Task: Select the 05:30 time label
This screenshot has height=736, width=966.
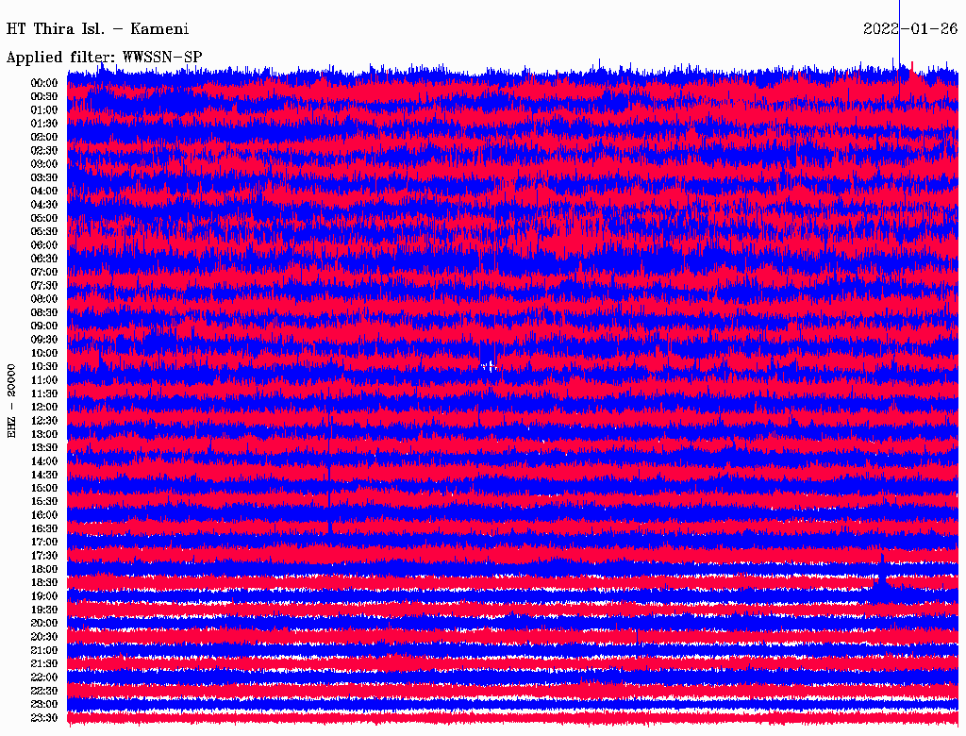Action: 44,231
